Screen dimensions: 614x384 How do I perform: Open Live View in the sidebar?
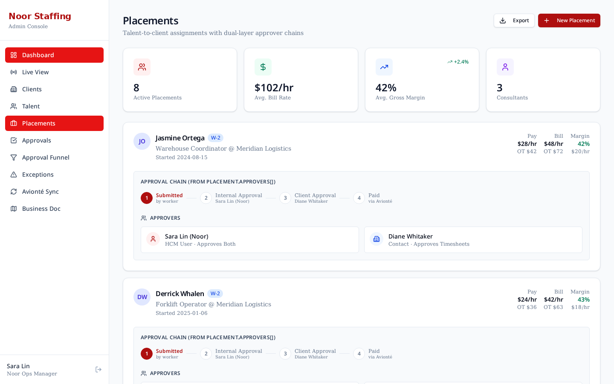pos(54,72)
